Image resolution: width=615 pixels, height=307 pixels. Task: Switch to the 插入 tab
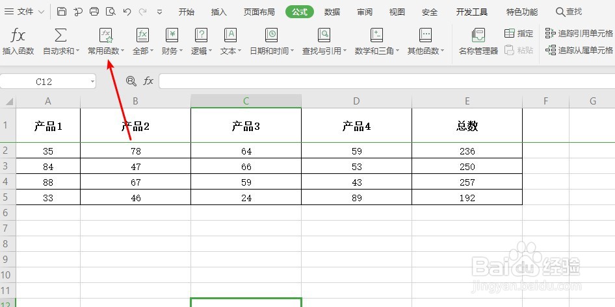click(219, 12)
